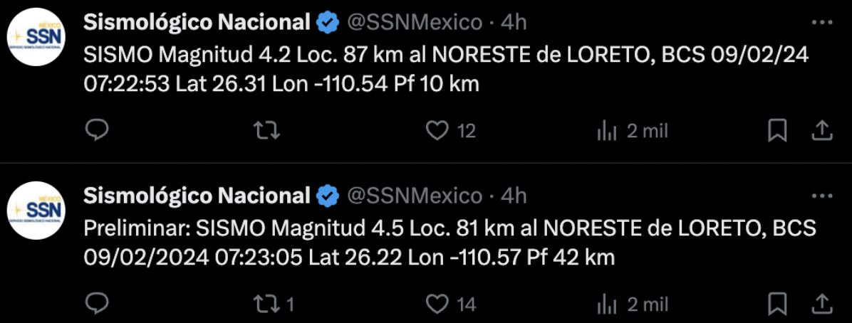The image size is (852, 323).
Task: Bookmark the Preliminar Magnitud 4.5 tweet
Action: [x=777, y=304]
